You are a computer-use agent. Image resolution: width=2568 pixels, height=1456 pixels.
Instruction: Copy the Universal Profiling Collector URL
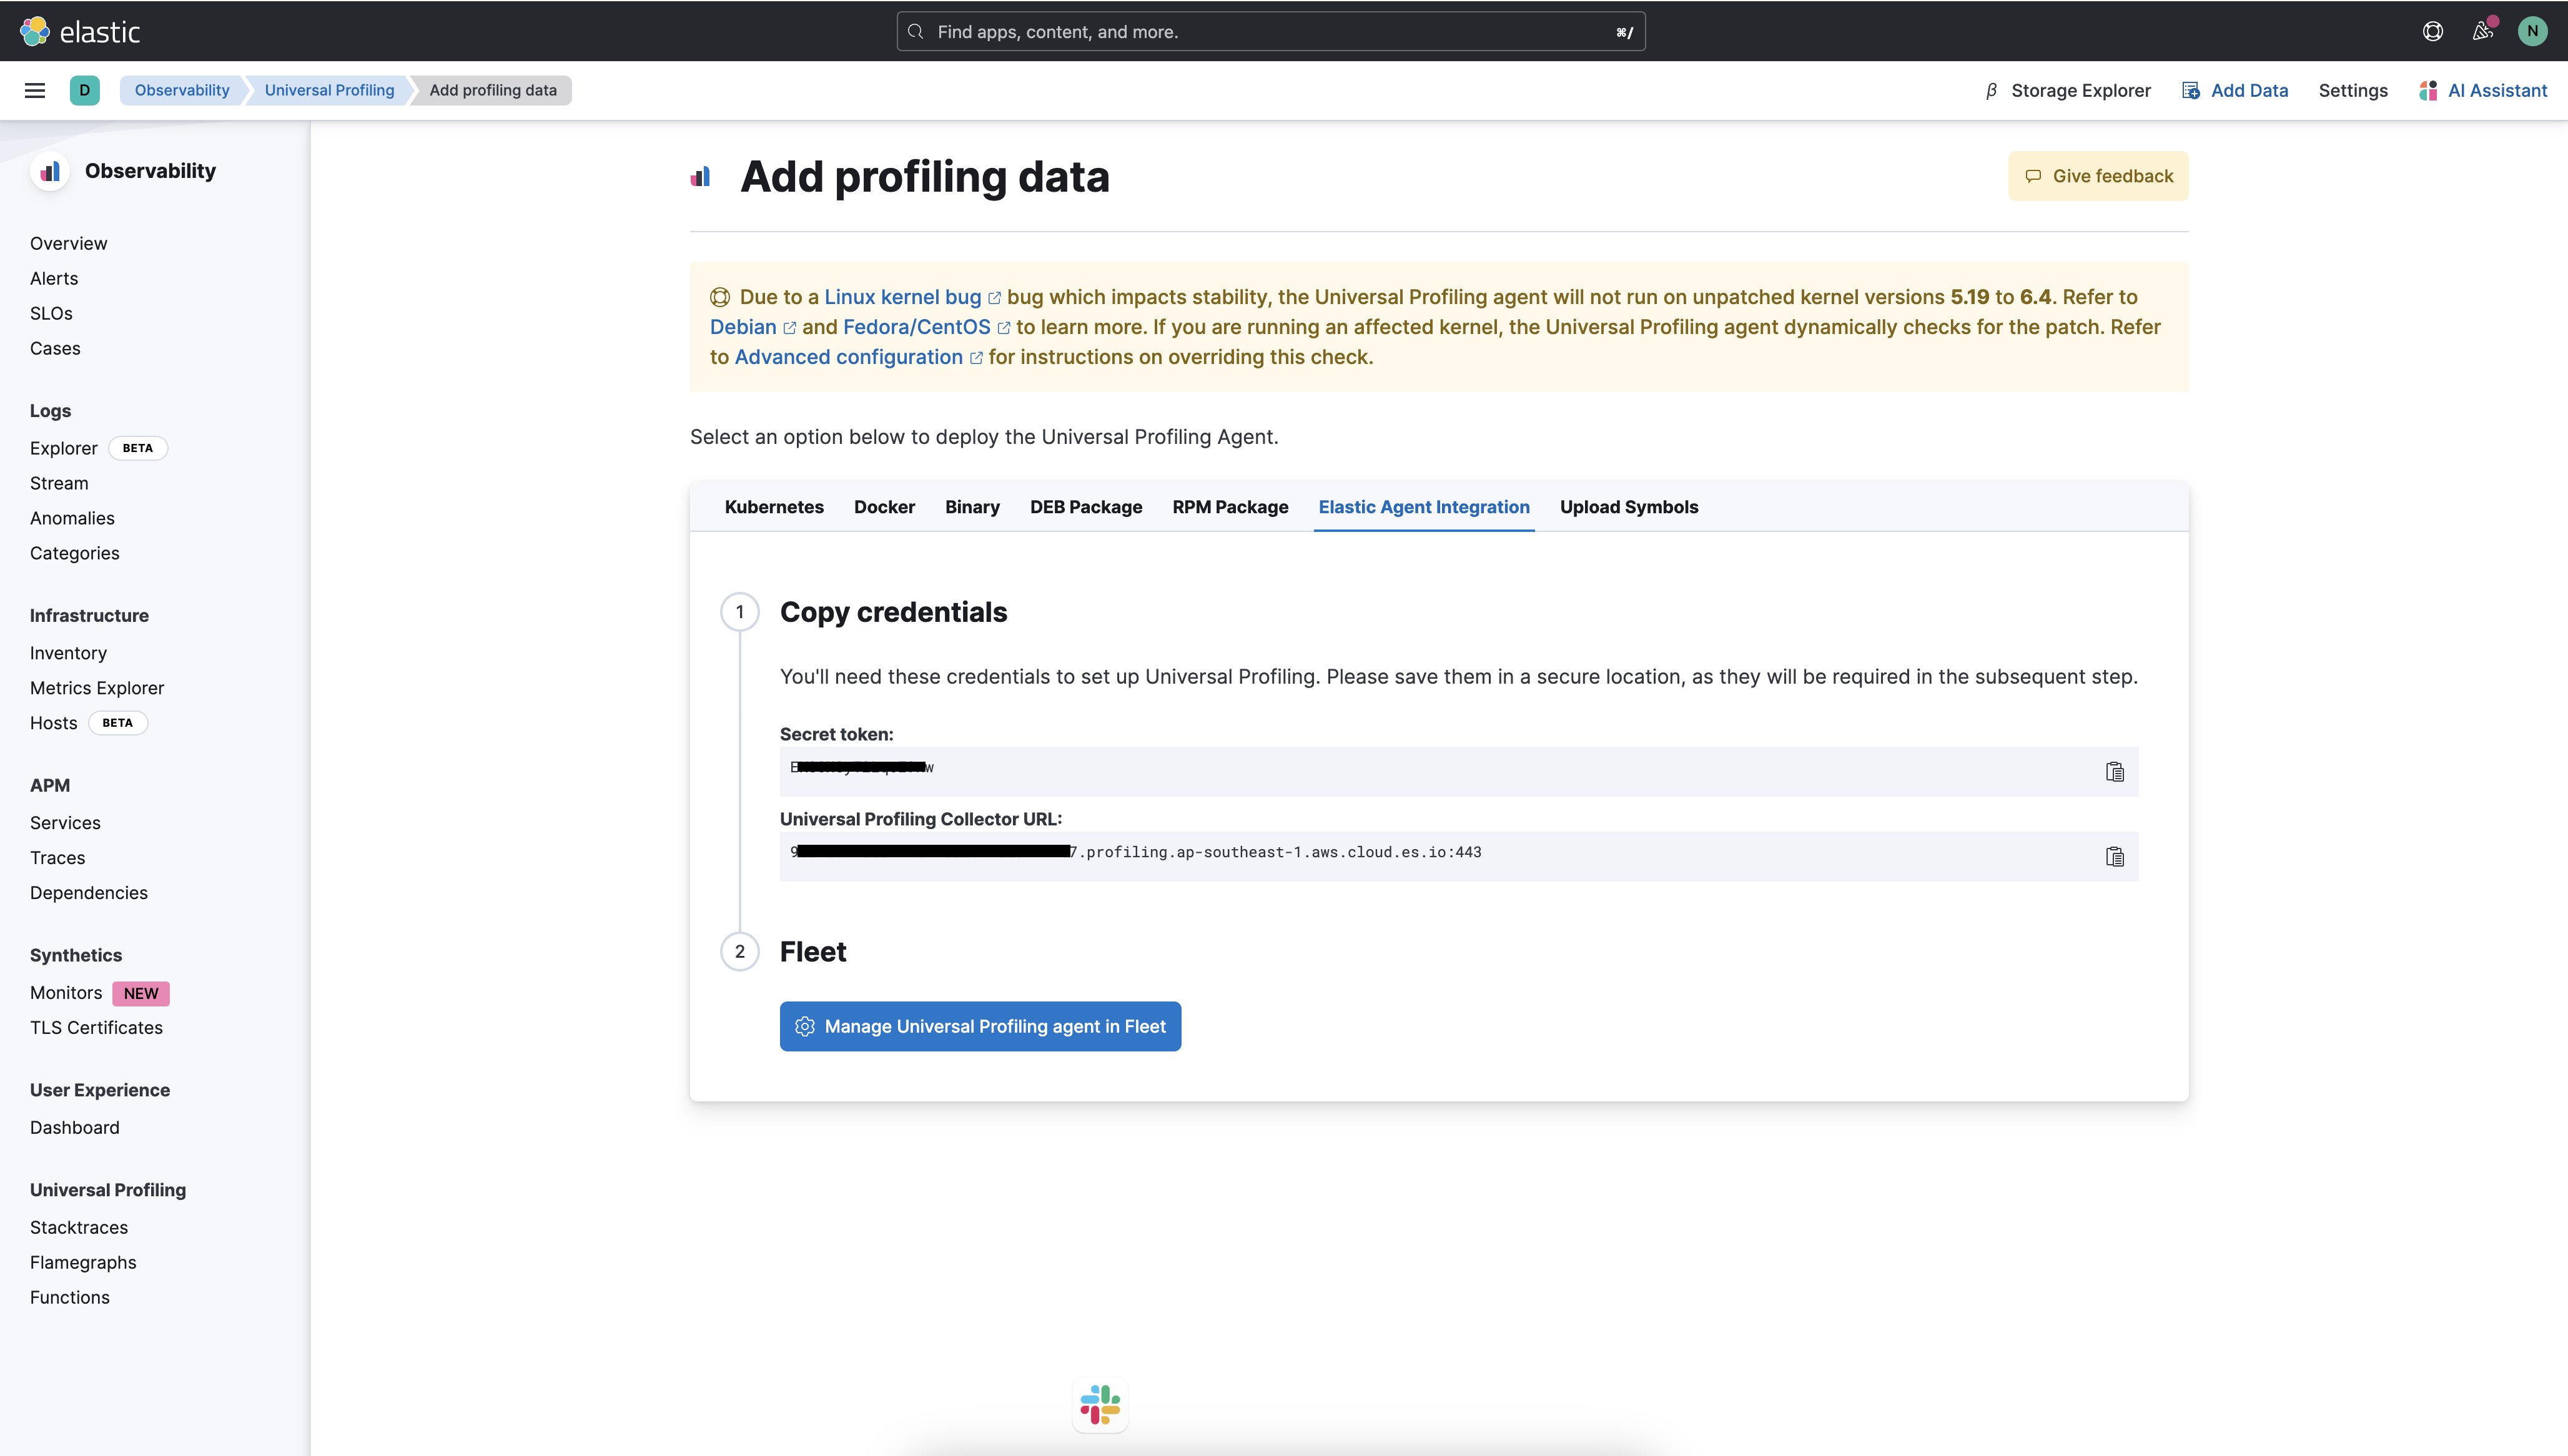2115,856
